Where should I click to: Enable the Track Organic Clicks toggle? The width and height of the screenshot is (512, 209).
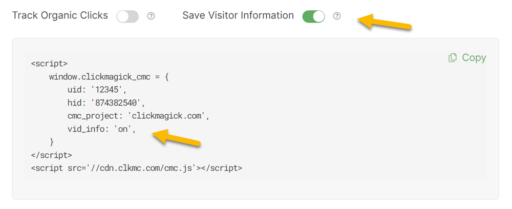(127, 16)
